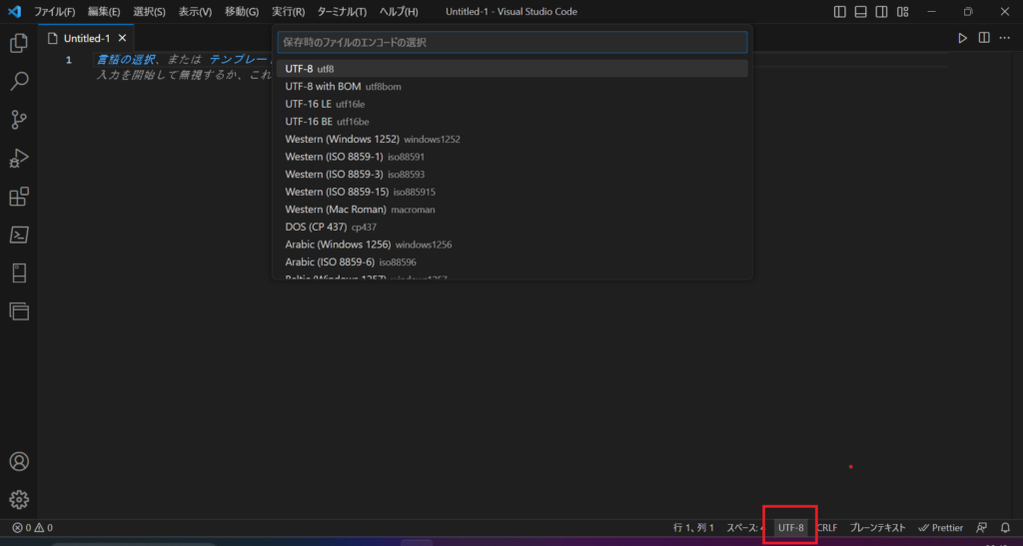Click line number 1 in the gutter
Viewport: 1023px width, 546px height.
click(69, 60)
